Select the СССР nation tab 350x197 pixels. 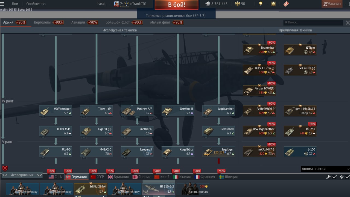(97, 177)
